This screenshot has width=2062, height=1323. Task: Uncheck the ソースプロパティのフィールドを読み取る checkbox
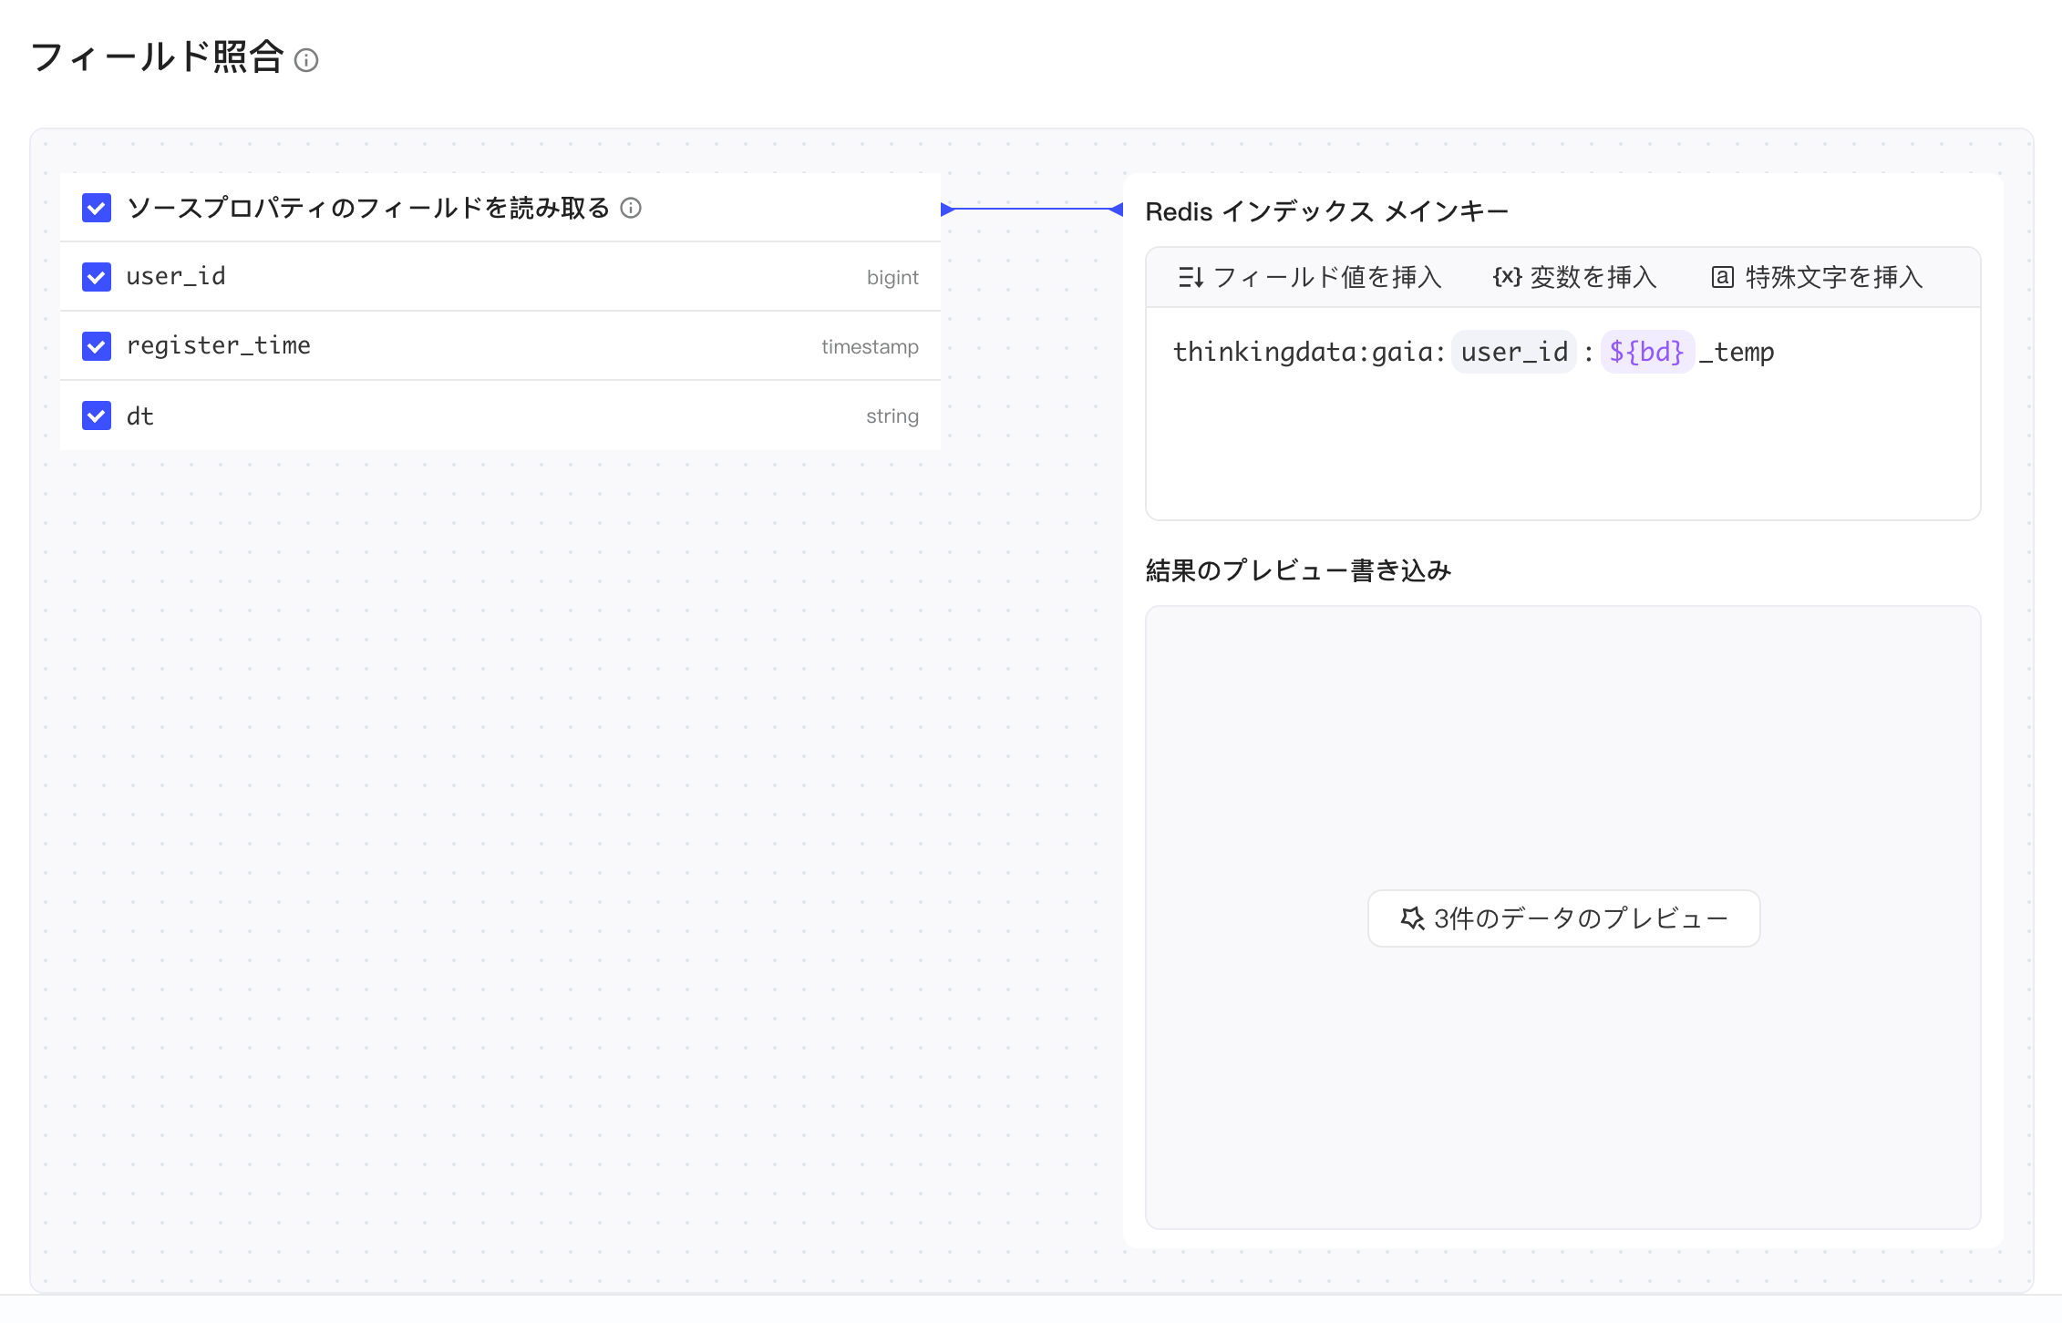point(97,208)
